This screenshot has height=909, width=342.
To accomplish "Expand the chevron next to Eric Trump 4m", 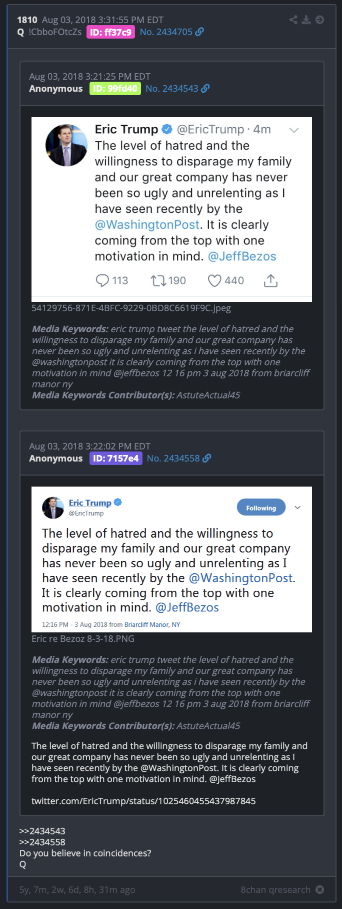I will click(x=294, y=130).
